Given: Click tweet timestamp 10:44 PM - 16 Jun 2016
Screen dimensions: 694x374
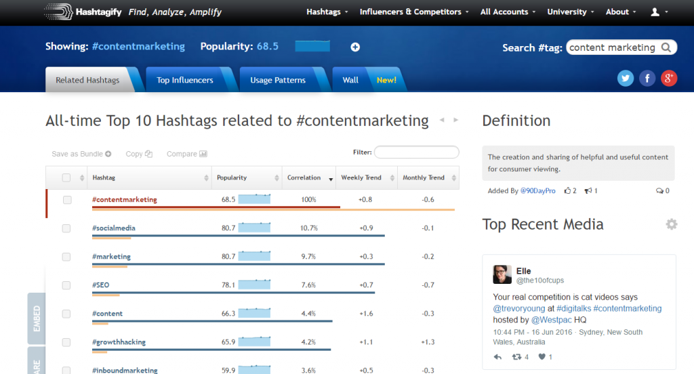Looking at the screenshot, I should coord(533,332).
